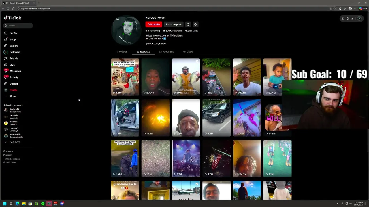This screenshot has height=207, width=369.
Task: Open Spotify from the taskbar
Action: (43, 204)
